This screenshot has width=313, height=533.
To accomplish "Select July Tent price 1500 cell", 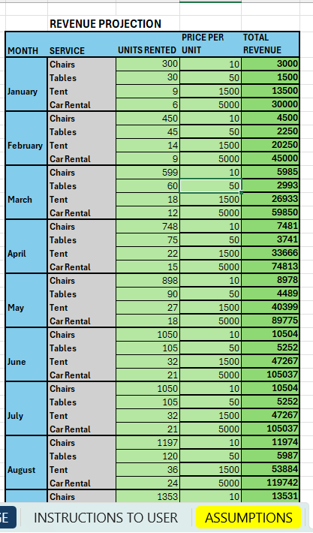I will [x=210, y=415].
